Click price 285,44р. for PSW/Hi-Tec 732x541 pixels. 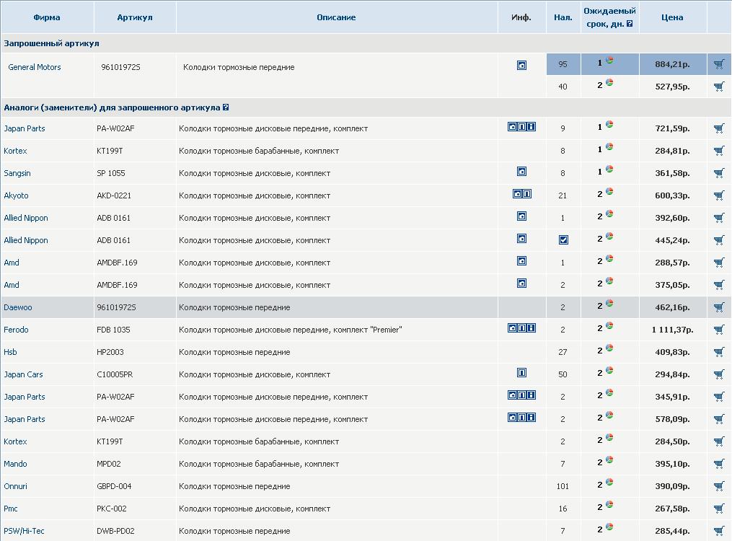(672, 531)
